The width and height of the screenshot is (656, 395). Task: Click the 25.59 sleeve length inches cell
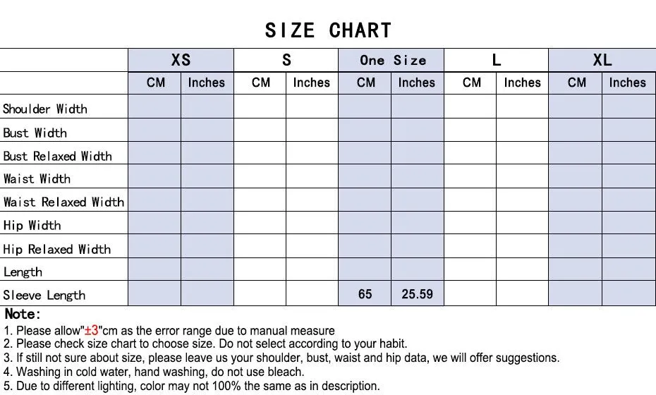tap(417, 293)
